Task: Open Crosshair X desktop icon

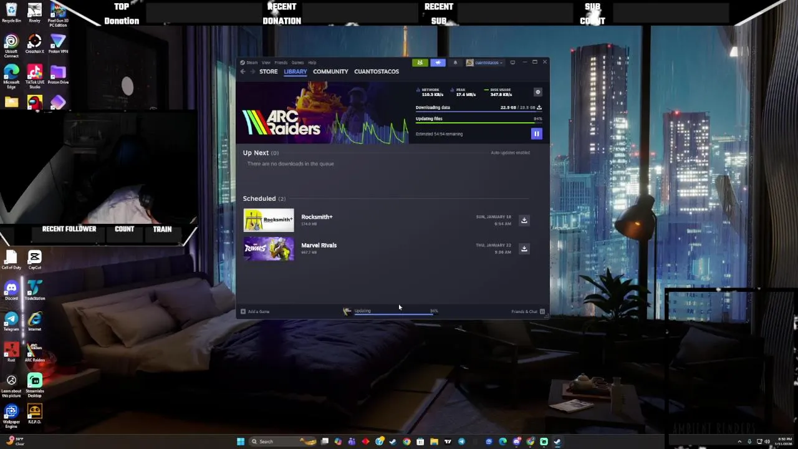Action: 34,44
